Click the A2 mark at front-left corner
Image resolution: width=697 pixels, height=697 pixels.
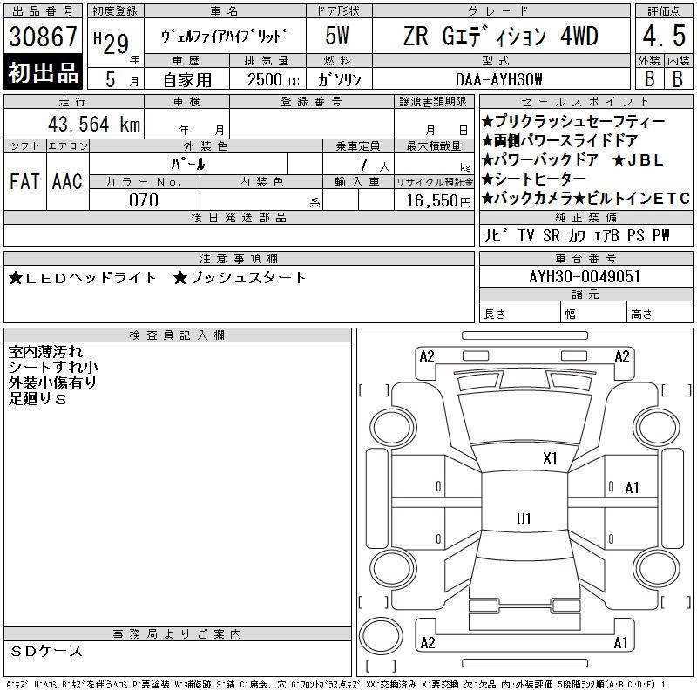click(427, 355)
